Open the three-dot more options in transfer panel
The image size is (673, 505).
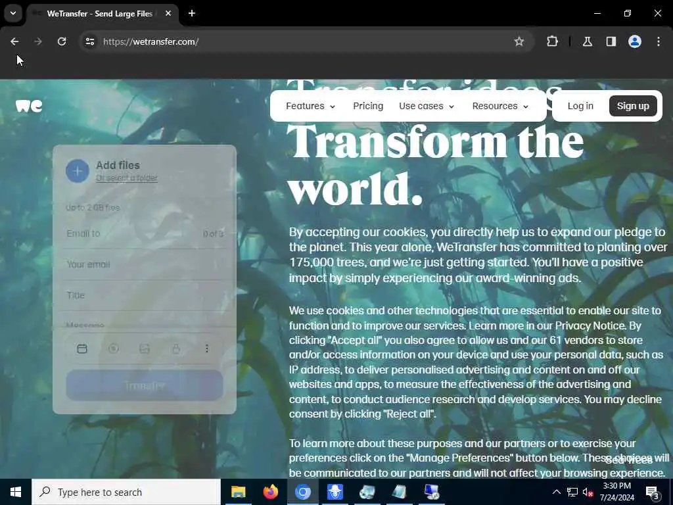click(207, 349)
